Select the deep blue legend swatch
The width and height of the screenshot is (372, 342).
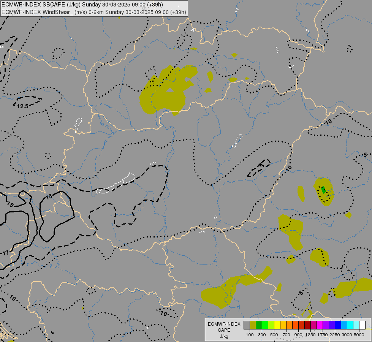(x=338, y=325)
